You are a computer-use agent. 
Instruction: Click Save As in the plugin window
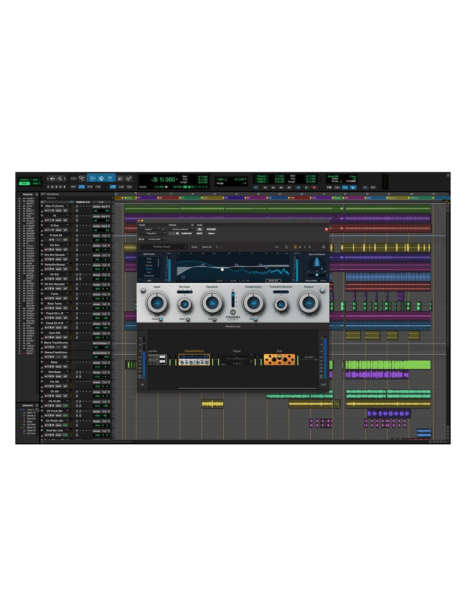coord(206,247)
